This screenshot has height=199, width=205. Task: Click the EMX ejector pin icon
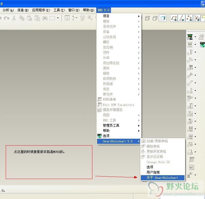point(190,83)
